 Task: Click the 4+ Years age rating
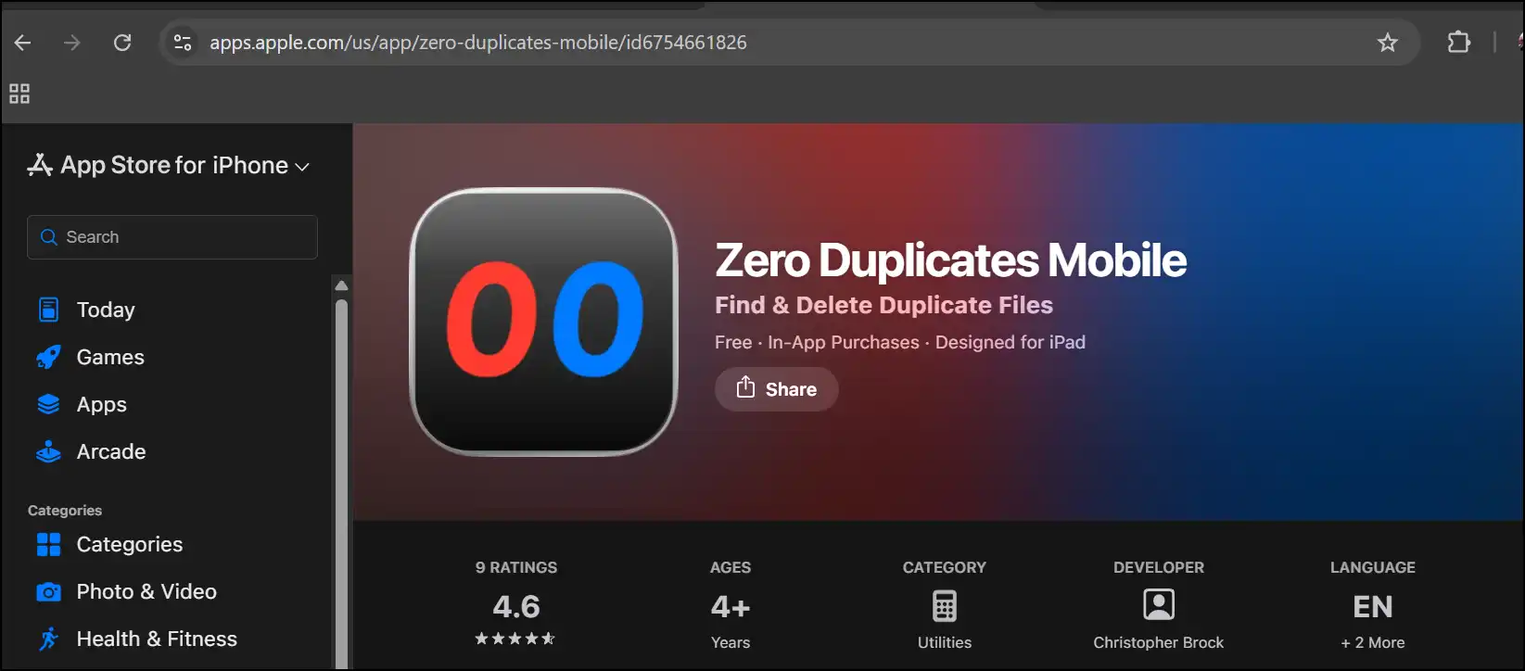pos(731,623)
